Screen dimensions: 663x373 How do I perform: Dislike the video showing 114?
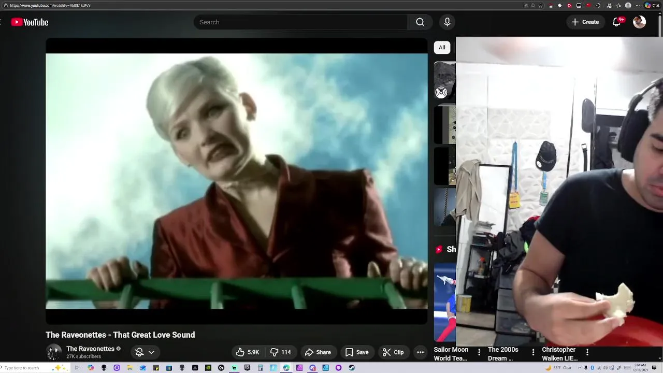(x=281, y=352)
